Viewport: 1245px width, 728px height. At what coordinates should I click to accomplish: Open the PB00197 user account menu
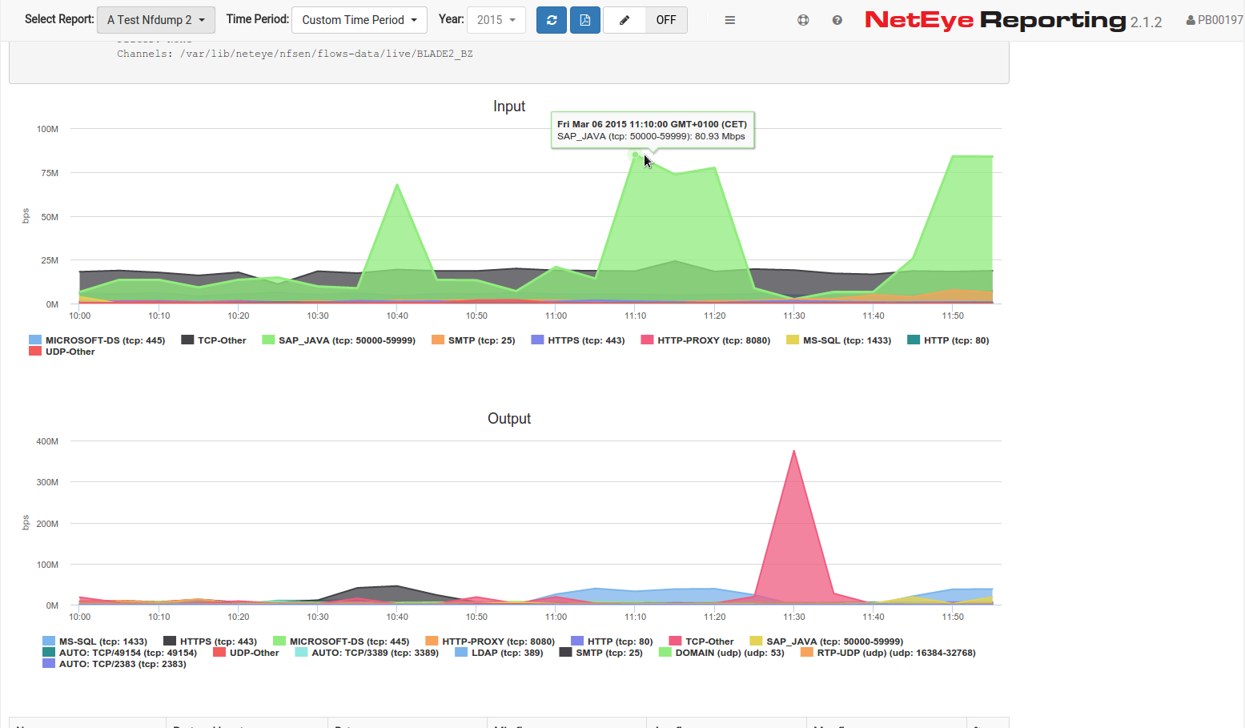(1215, 20)
